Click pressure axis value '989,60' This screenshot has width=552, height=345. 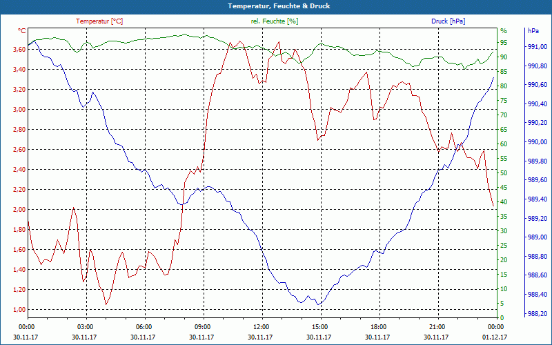(538, 180)
